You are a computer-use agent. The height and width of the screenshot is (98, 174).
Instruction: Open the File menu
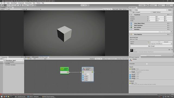(x=1, y=3)
